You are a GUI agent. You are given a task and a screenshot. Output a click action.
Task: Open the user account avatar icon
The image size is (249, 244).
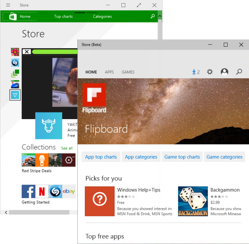coord(224,72)
